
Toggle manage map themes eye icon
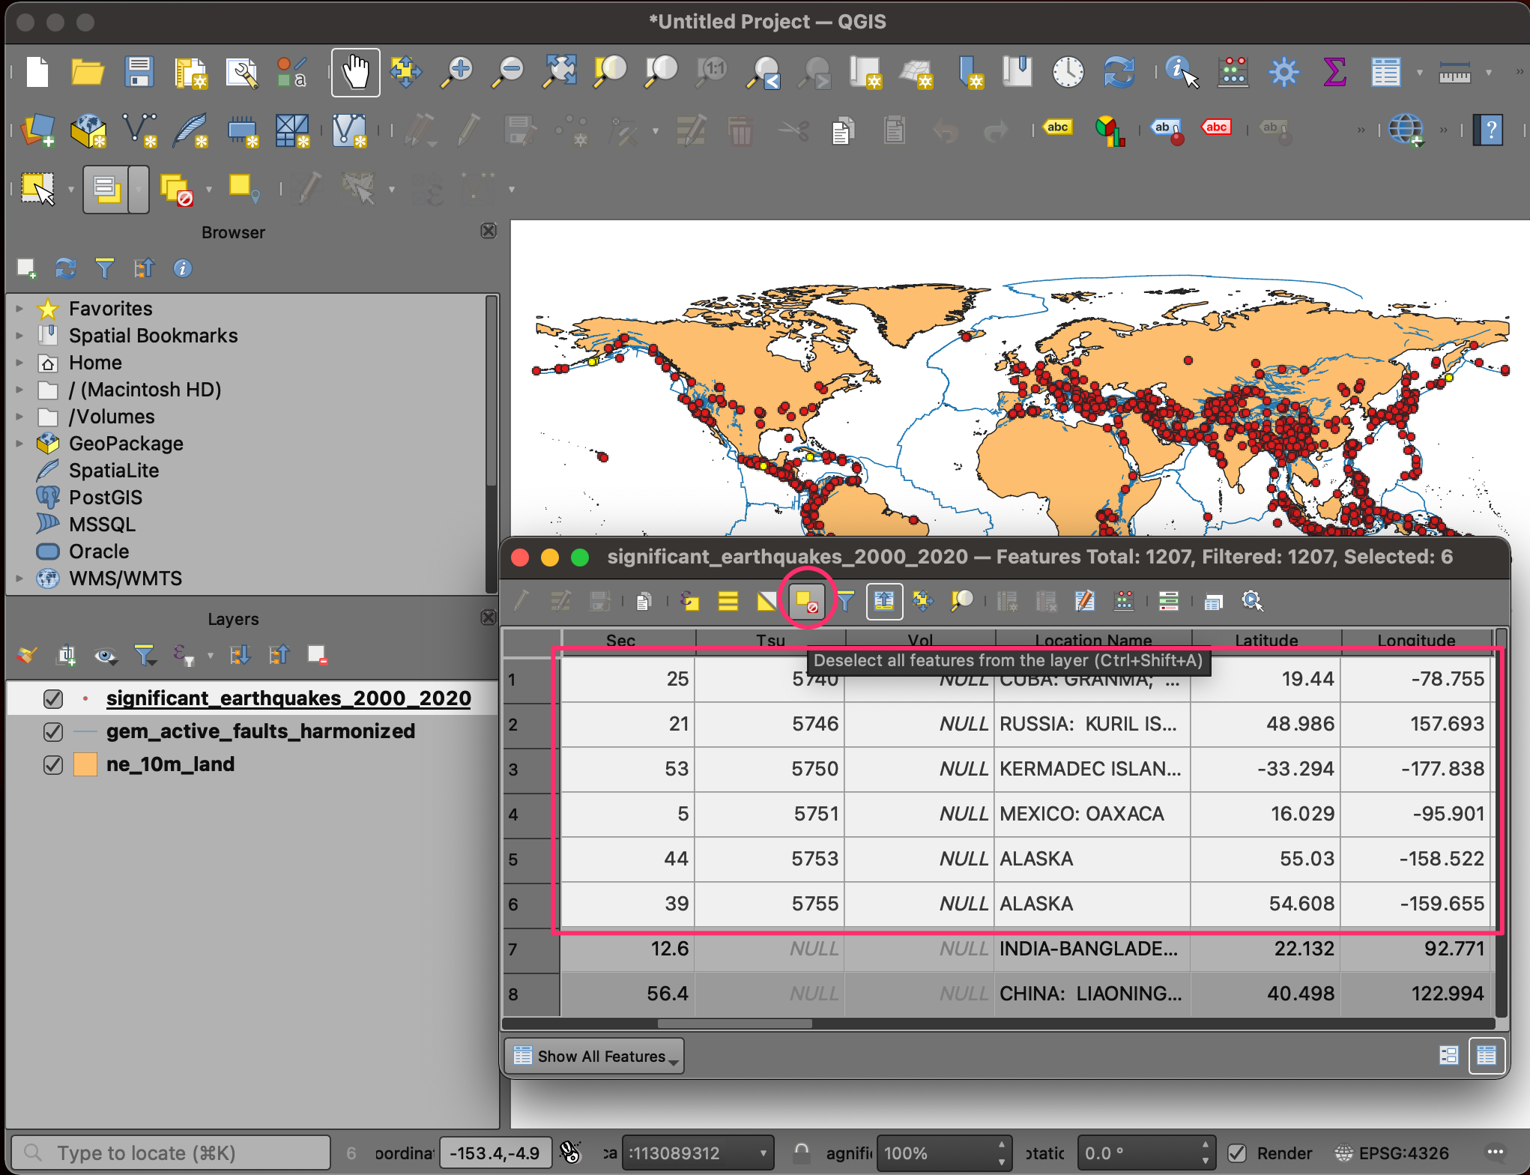point(105,655)
